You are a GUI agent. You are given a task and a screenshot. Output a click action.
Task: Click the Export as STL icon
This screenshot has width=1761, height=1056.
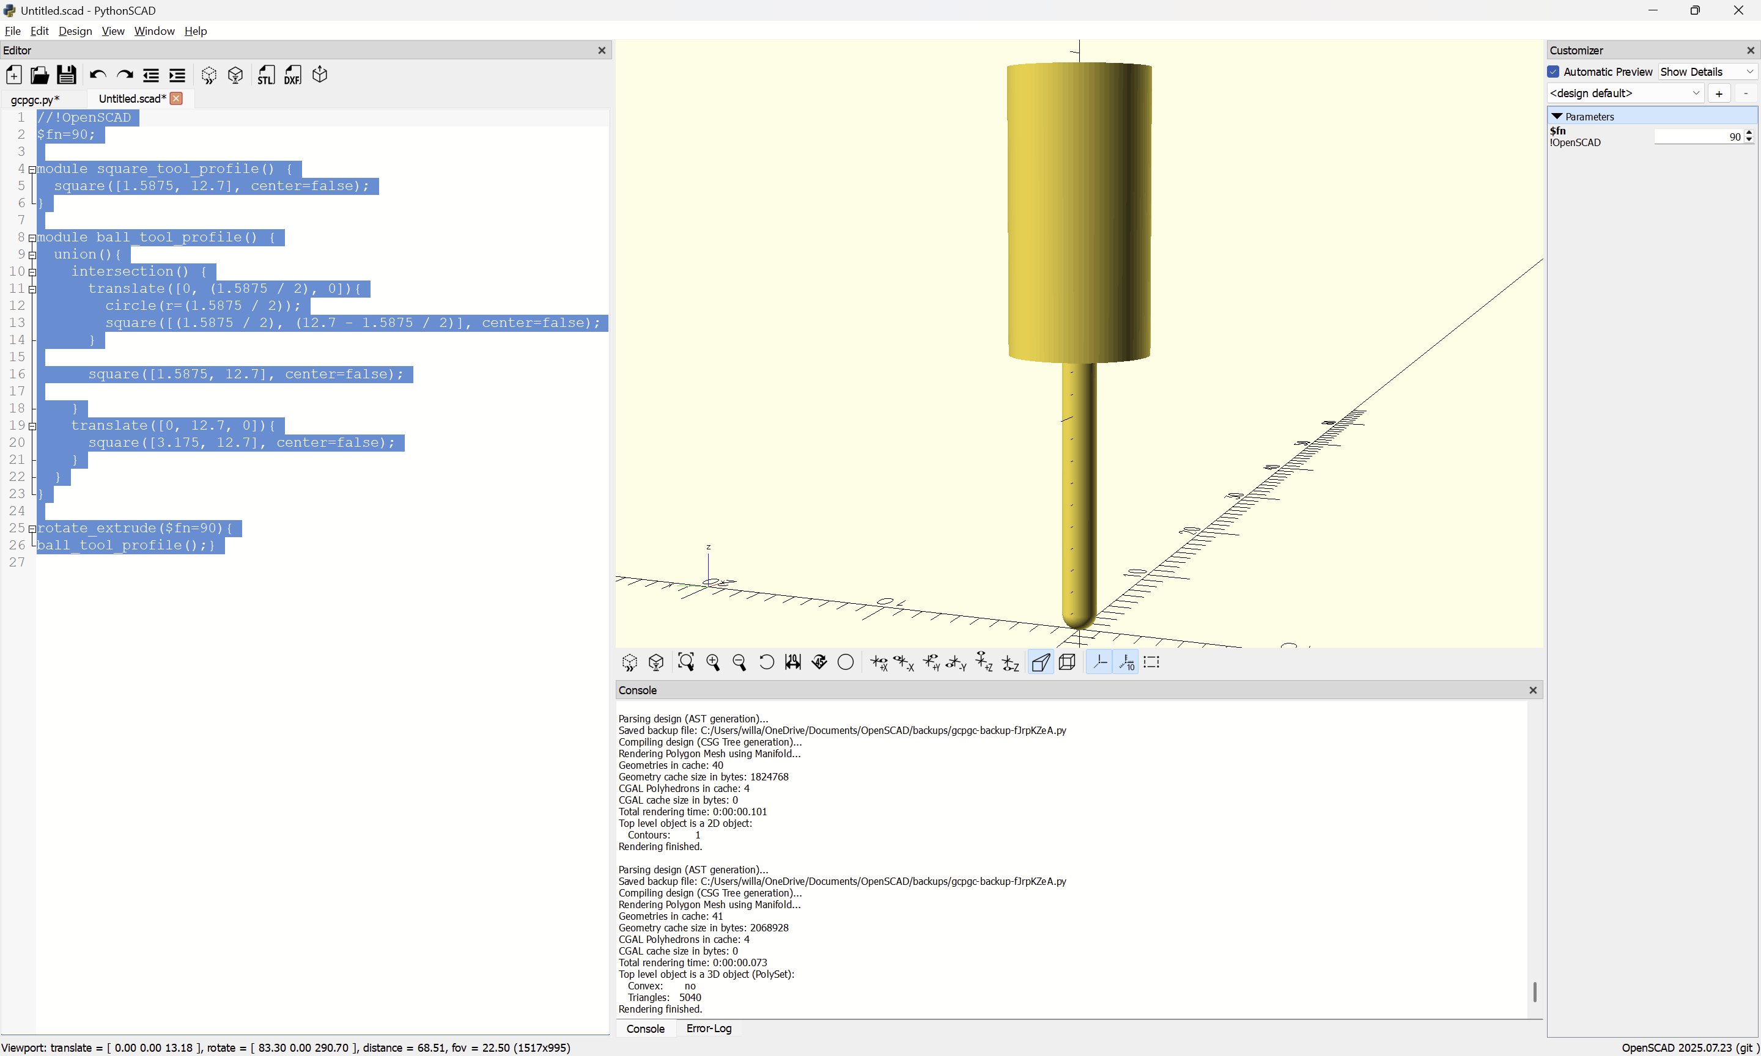tap(266, 75)
